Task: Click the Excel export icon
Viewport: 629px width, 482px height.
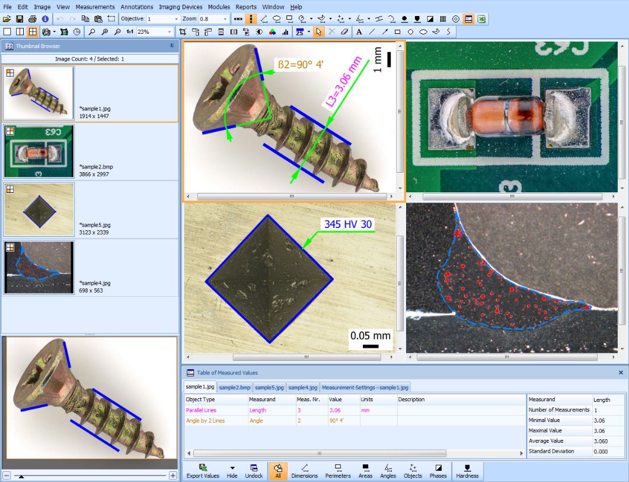Action: point(482,19)
